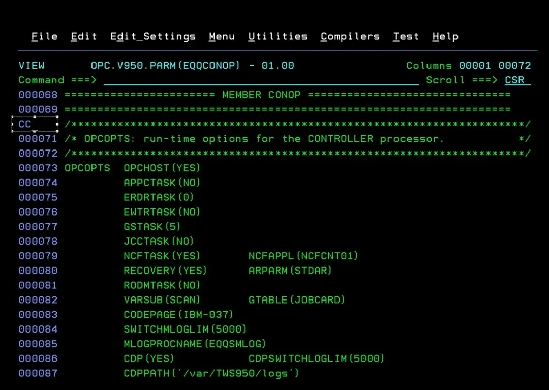Click line number 000087
Screen dimensions: 549x390
point(38,374)
